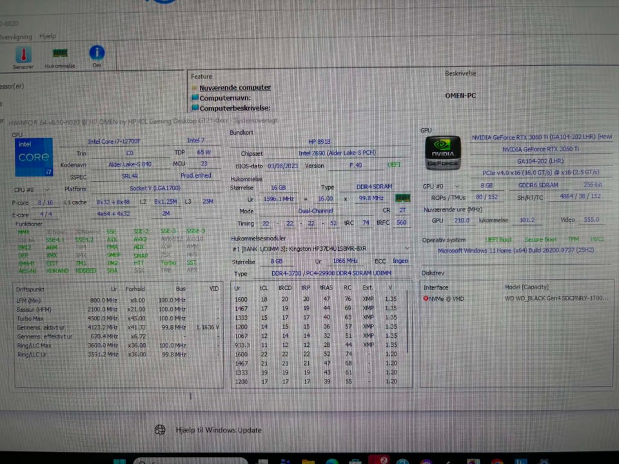Click the red NVMe drive status icon
The image size is (619, 464).
[x=426, y=298]
